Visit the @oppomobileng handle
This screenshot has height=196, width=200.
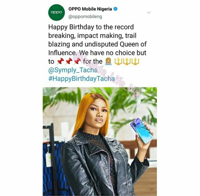[85, 17]
